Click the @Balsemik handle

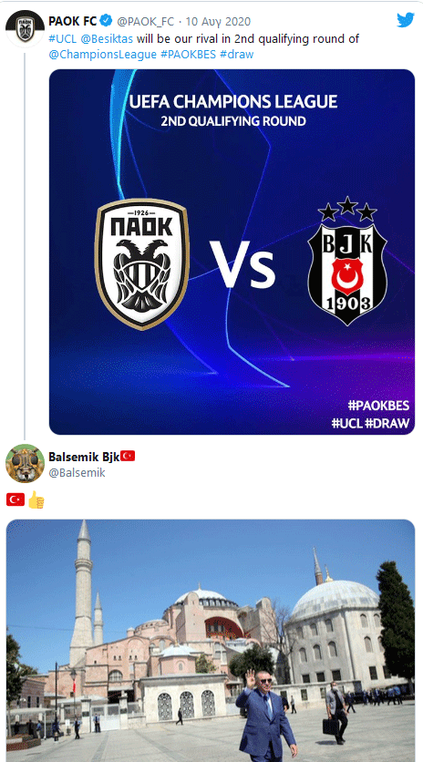point(77,472)
